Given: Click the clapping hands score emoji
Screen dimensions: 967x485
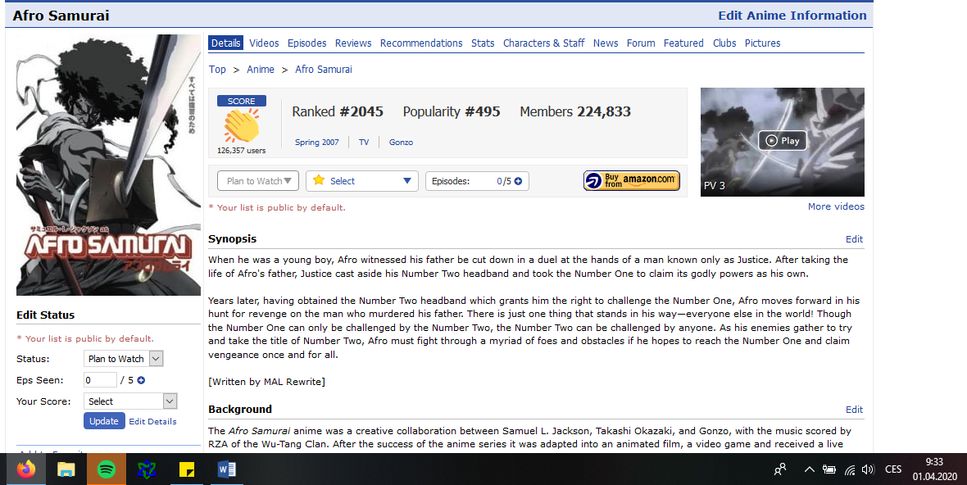Looking at the screenshot, I should pos(241,125).
